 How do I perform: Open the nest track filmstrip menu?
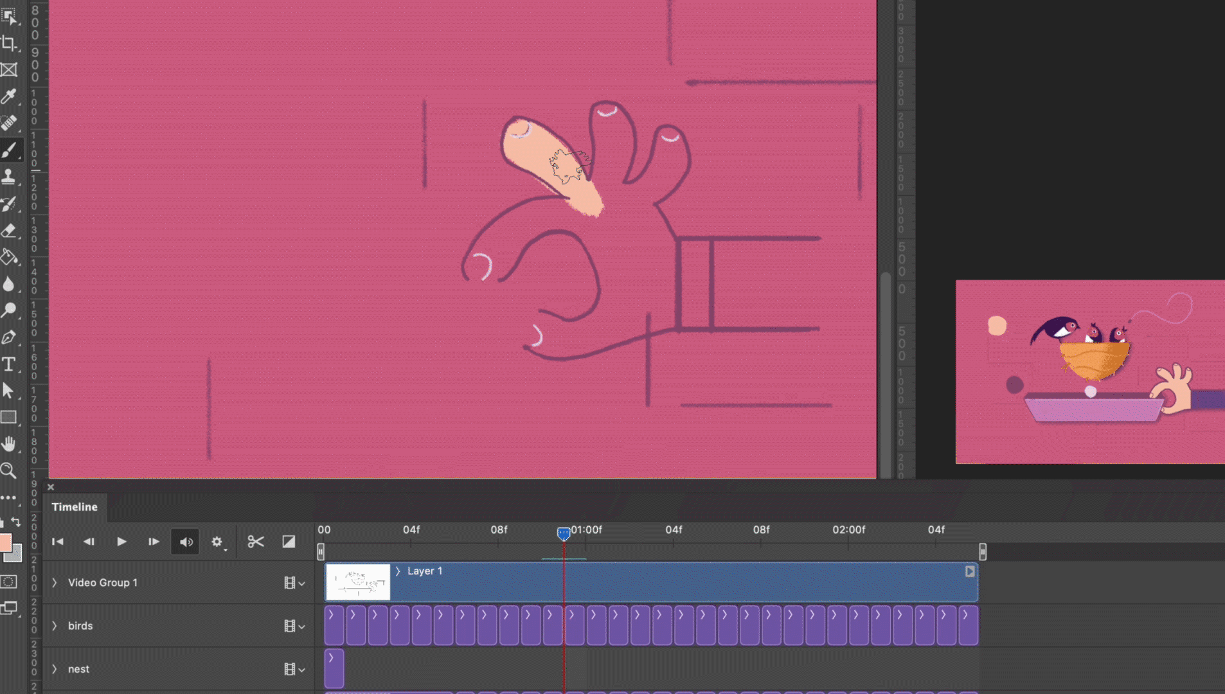pyautogui.click(x=294, y=670)
